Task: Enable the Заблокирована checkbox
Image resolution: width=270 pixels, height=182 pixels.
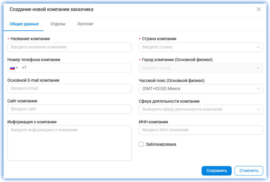Action: click(141, 144)
